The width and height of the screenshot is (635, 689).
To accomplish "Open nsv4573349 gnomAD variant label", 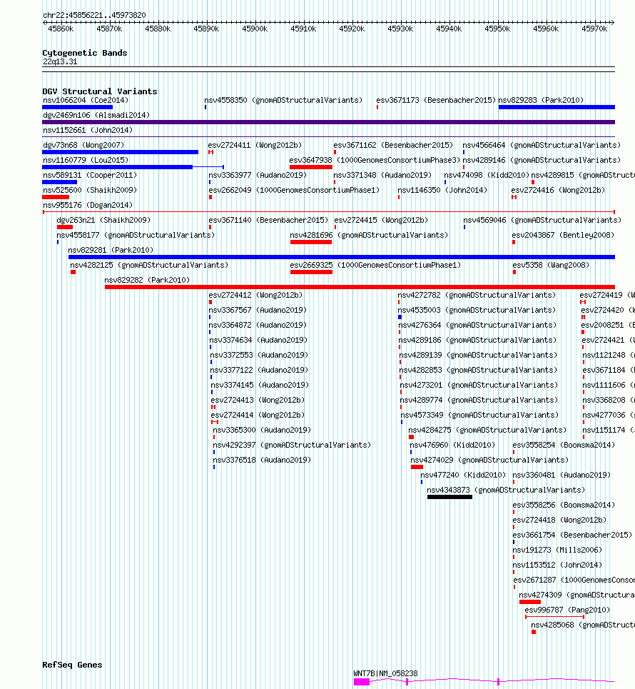I will (479, 415).
